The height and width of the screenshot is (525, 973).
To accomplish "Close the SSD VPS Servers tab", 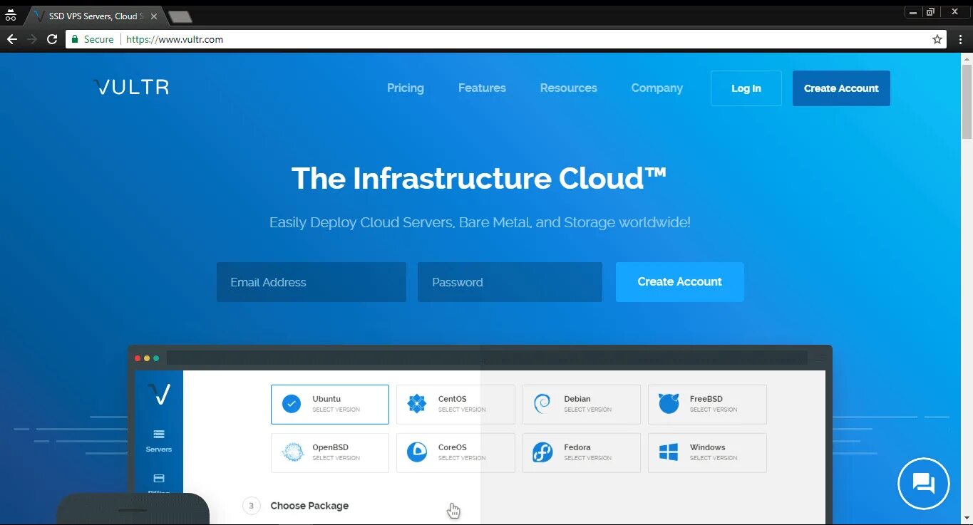I will click(154, 16).
